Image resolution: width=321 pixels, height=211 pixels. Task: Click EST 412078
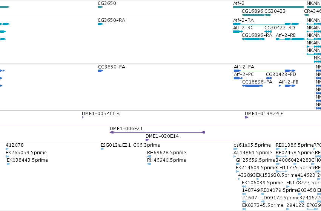tap(7, 149)
